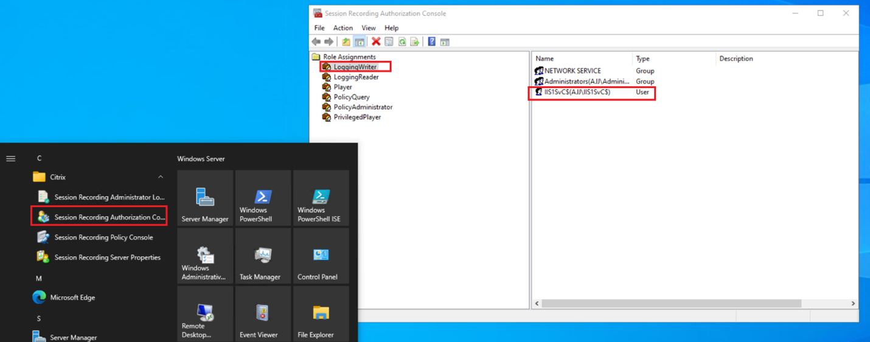Image resolution: width=870 pixels, height=342 pixels.
Task: Launch Session Recording Authorization Console
Action: pyautogui.click(x=99, y=217)
